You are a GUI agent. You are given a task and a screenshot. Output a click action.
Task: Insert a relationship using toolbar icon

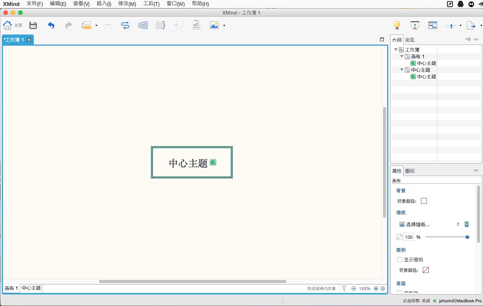pyautogui.click(x=125, y=25)
